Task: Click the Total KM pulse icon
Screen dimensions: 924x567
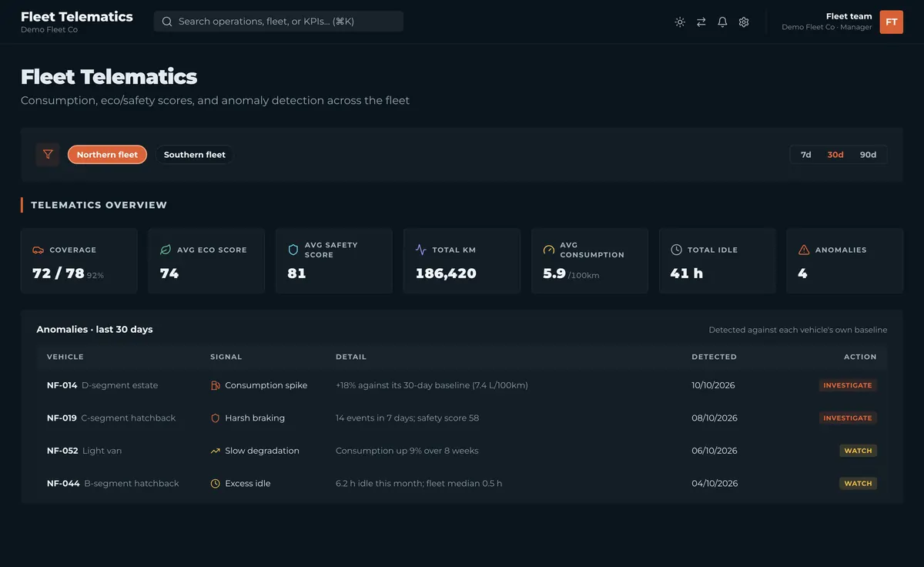Action: (421, 250)
